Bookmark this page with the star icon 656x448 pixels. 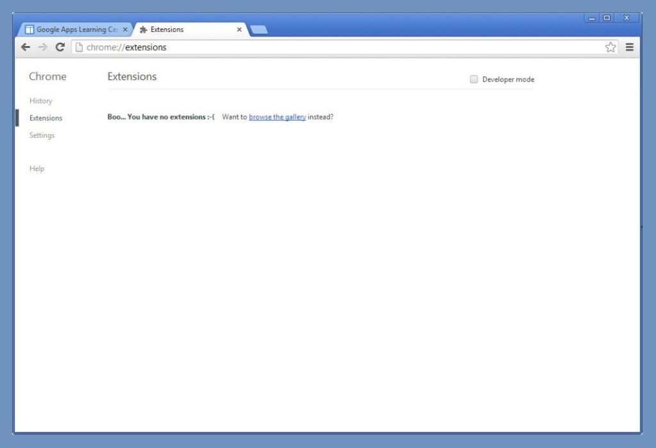tap(611, 47)
